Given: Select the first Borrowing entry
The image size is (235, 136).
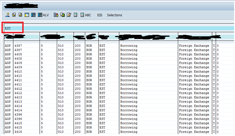Looking at the screenshot, I should [x=129, y=46].
